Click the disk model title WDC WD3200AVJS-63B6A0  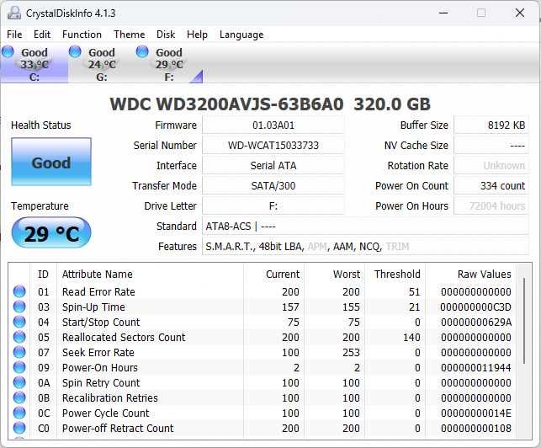coord(226,104)
